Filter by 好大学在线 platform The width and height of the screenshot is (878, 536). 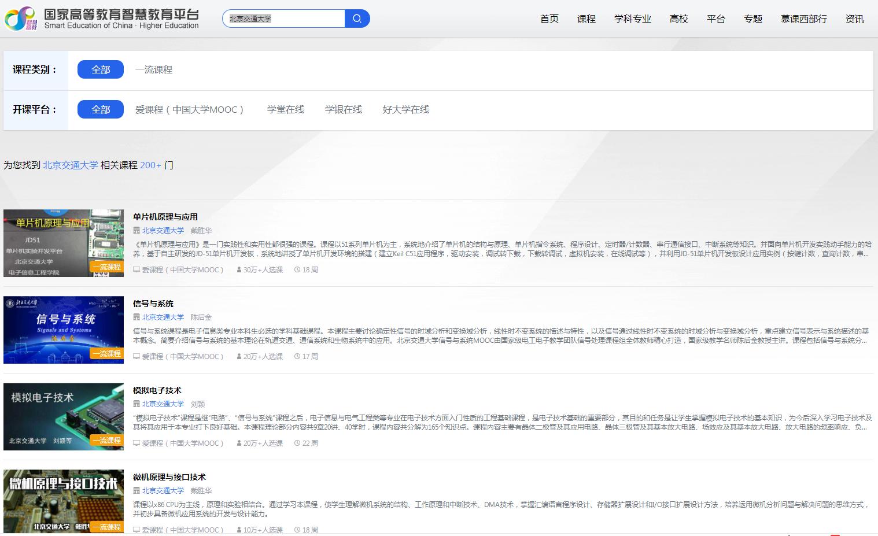[406, 109]
